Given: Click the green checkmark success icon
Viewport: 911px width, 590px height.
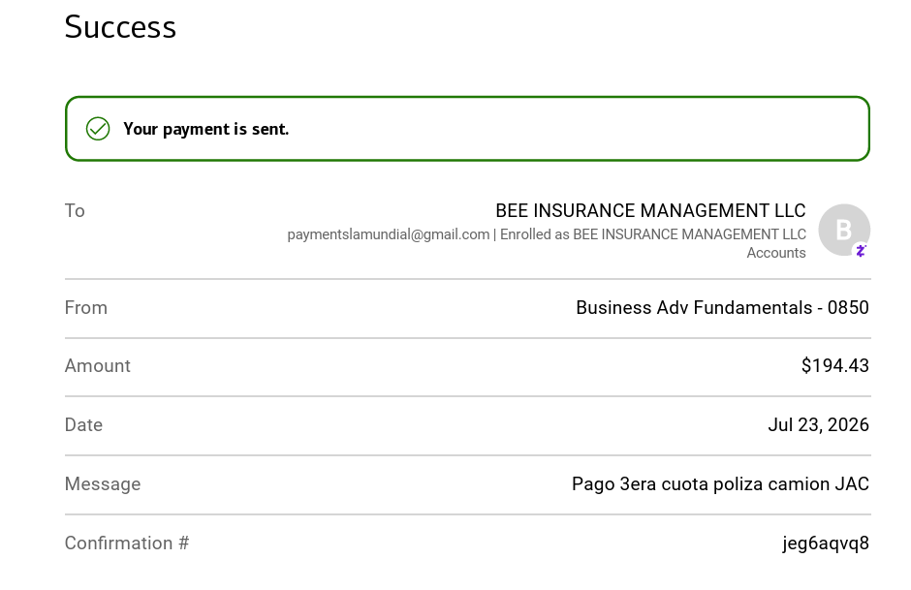Looking at the screenshot, I should click(x=98, y=129).
